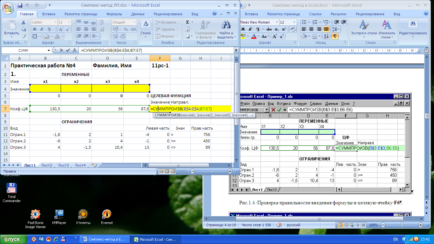Open the Insert Function (fx) dialog
Image resolution: width=434 pixels, height=244 pixels.
click(74, 50)
